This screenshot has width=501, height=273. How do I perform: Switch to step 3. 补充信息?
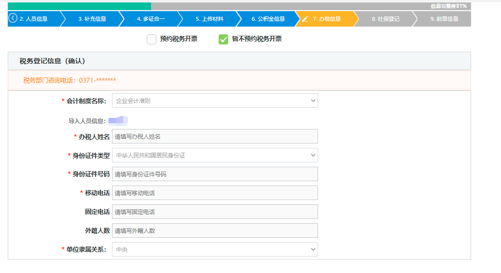click(92, 19)
